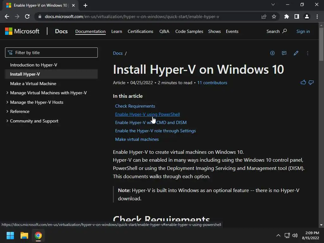
Task: Click the Microsoft logo
Action: click(x=22, y=31)
